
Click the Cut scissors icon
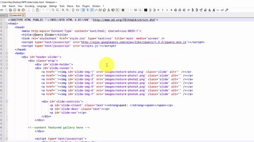click(29, 10)
